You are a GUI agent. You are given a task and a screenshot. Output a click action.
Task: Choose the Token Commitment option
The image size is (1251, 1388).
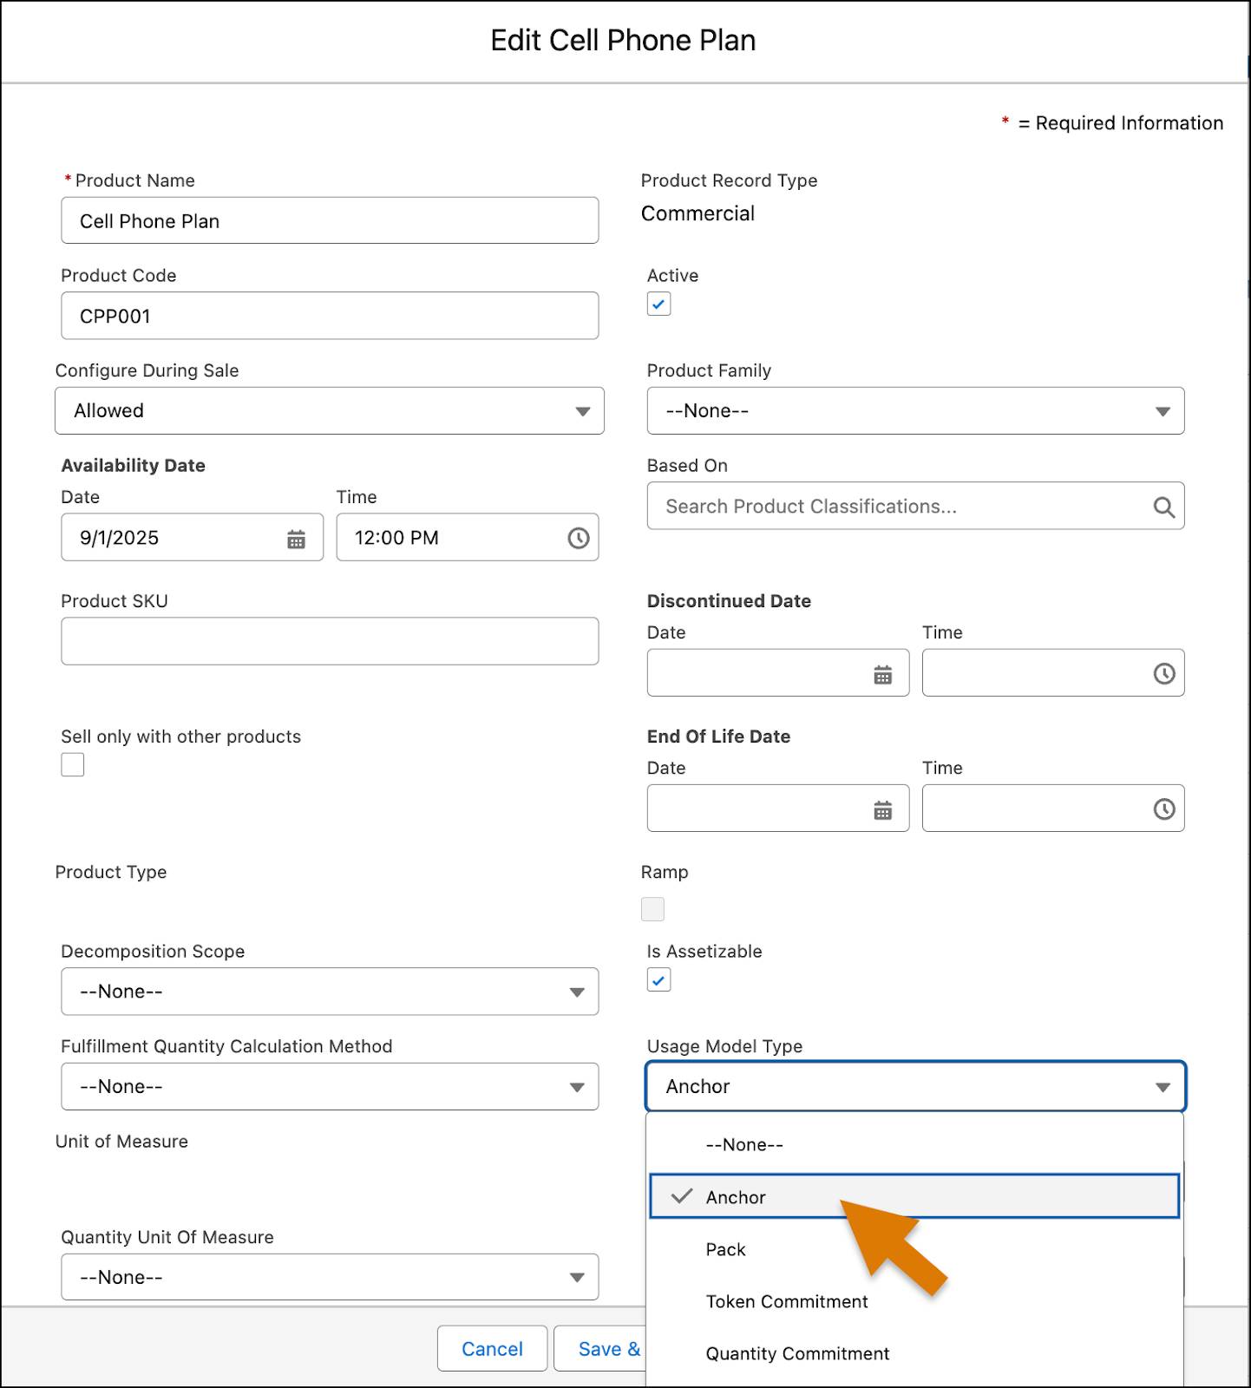coord(915,1301)
